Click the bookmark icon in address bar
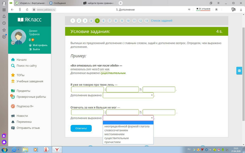This screenshot has height=153, width=245. click(x=216, y=10)
